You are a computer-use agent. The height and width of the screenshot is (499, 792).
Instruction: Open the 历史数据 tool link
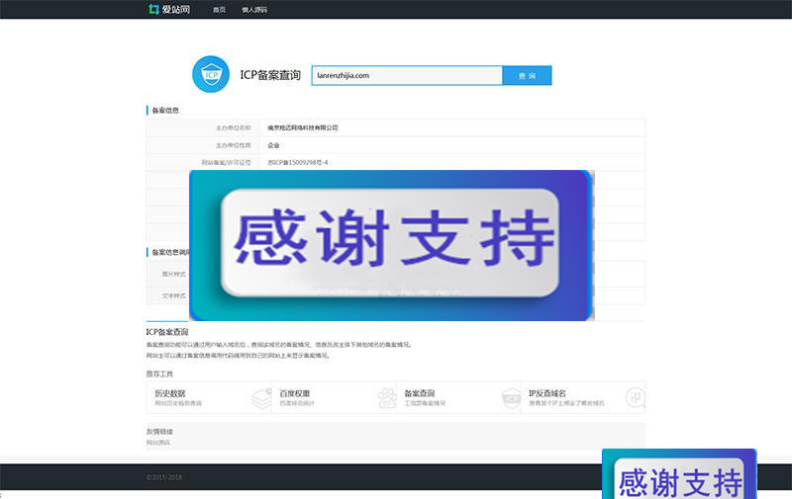170,393
